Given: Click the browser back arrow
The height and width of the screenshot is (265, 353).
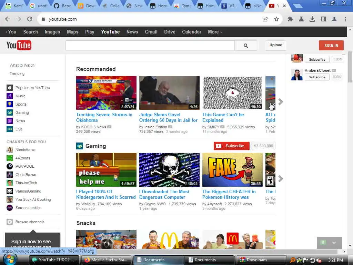Looking at the screenshot, I should (x=8, y=19).
